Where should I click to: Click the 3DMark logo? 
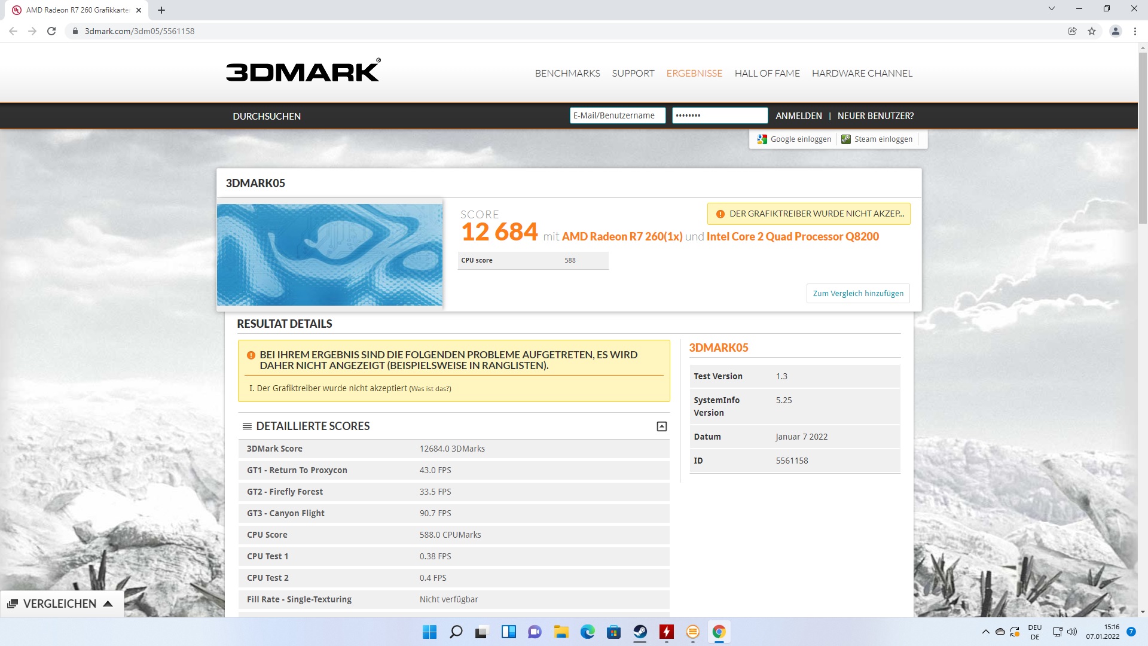pos(303,71)
